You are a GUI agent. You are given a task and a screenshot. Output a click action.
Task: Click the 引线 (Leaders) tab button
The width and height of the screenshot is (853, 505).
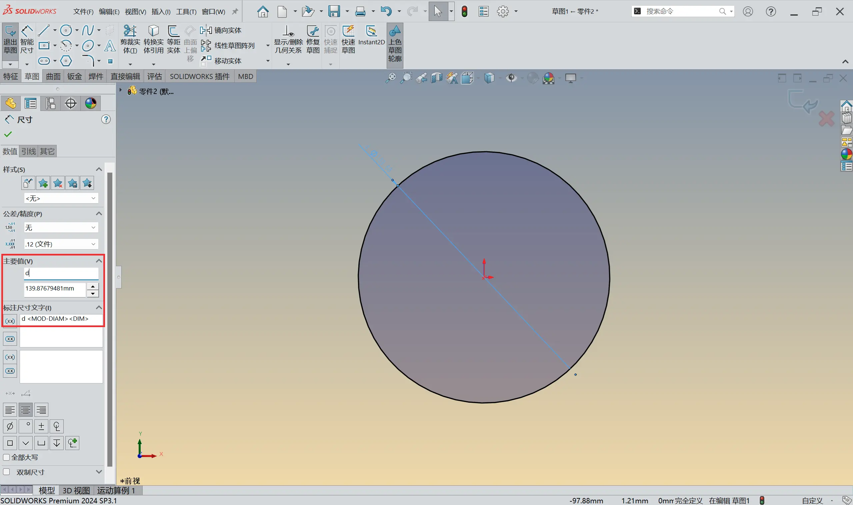click(29, 151)
